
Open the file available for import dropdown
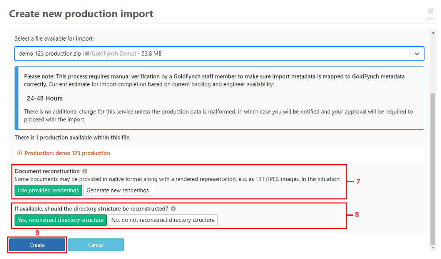click(x=219, y=53)
